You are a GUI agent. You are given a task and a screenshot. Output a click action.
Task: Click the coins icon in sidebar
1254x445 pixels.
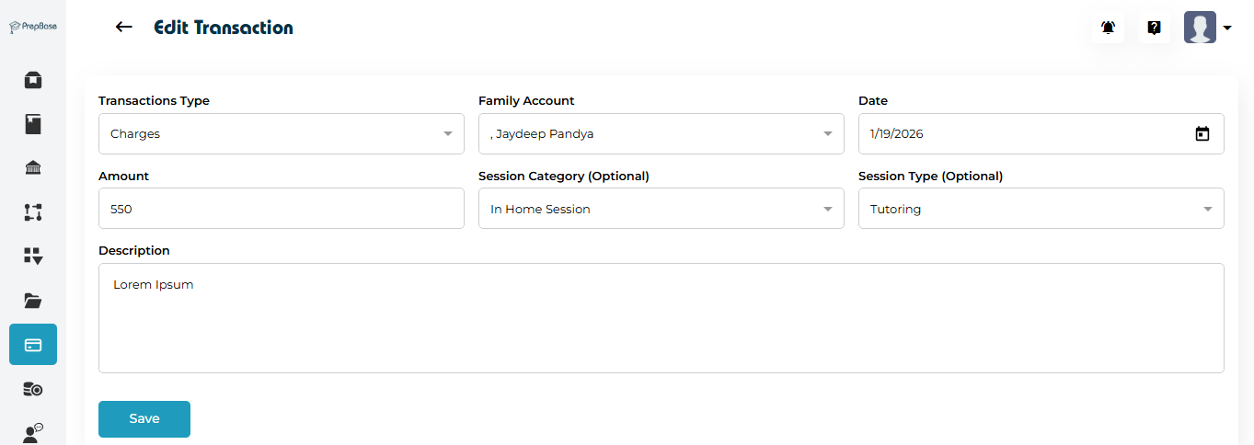click(x=33, y=390)
